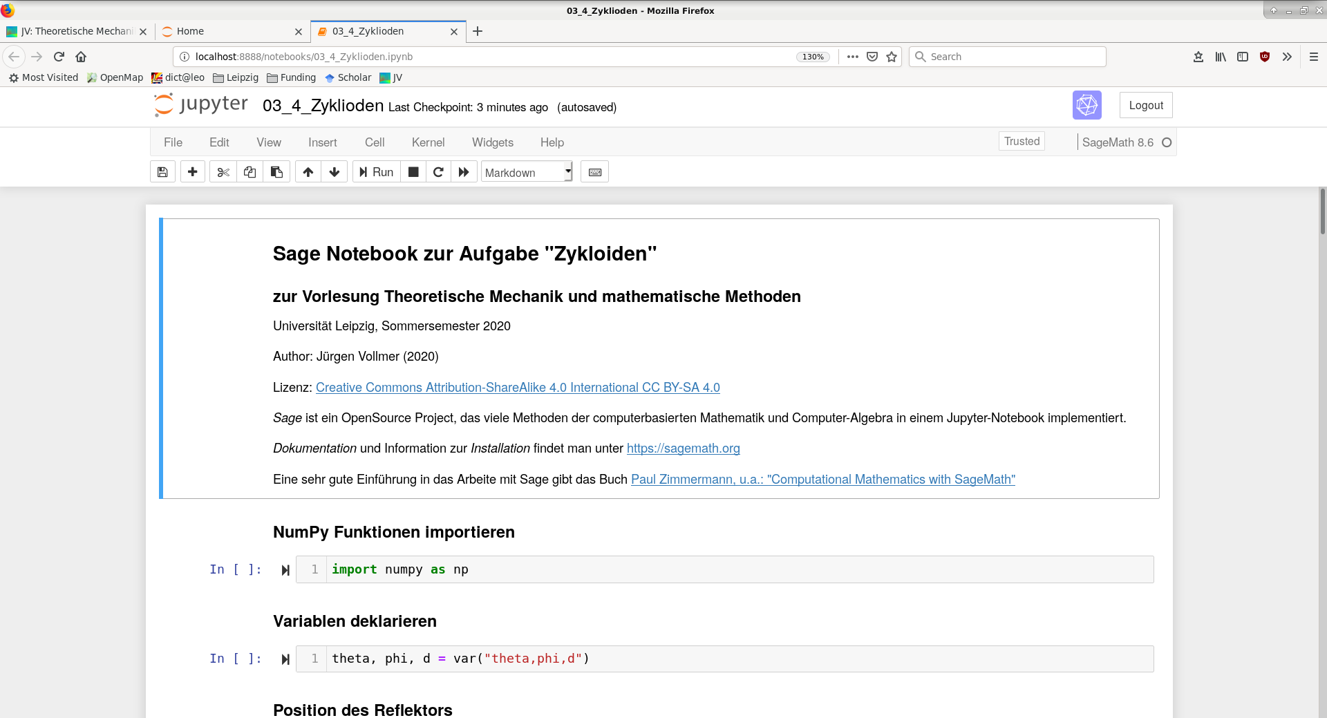Click the Trusted notebook indicator
This screenshot has height=718, width=1327.
pos(1022,141)
